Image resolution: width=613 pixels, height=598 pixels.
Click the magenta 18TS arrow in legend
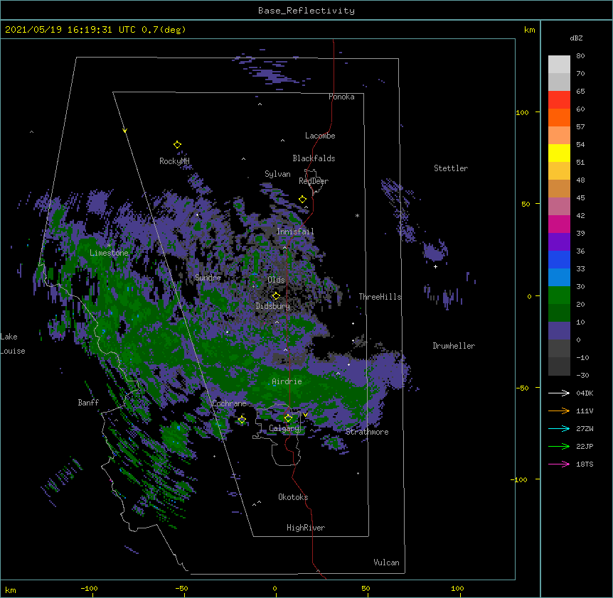[559, 464]
